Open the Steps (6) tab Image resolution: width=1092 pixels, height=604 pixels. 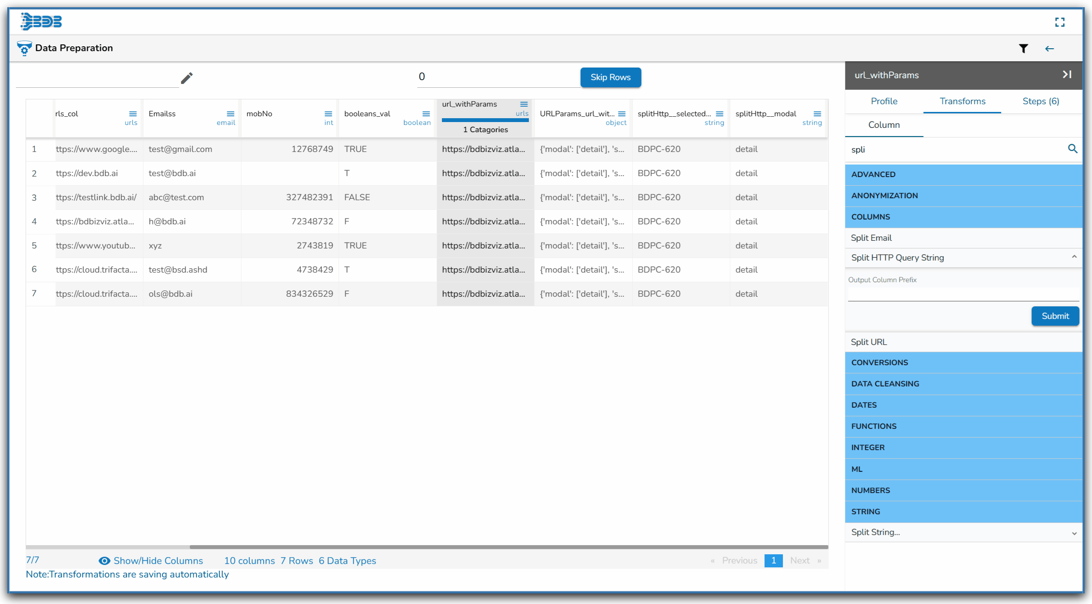point(1040,101)
